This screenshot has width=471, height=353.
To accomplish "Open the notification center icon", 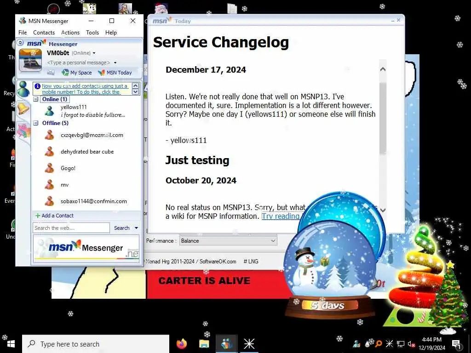I will click(x=456, y=344).
